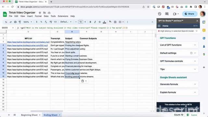
Task: Open Google Keep side panel icon
Action: [204, 30]
